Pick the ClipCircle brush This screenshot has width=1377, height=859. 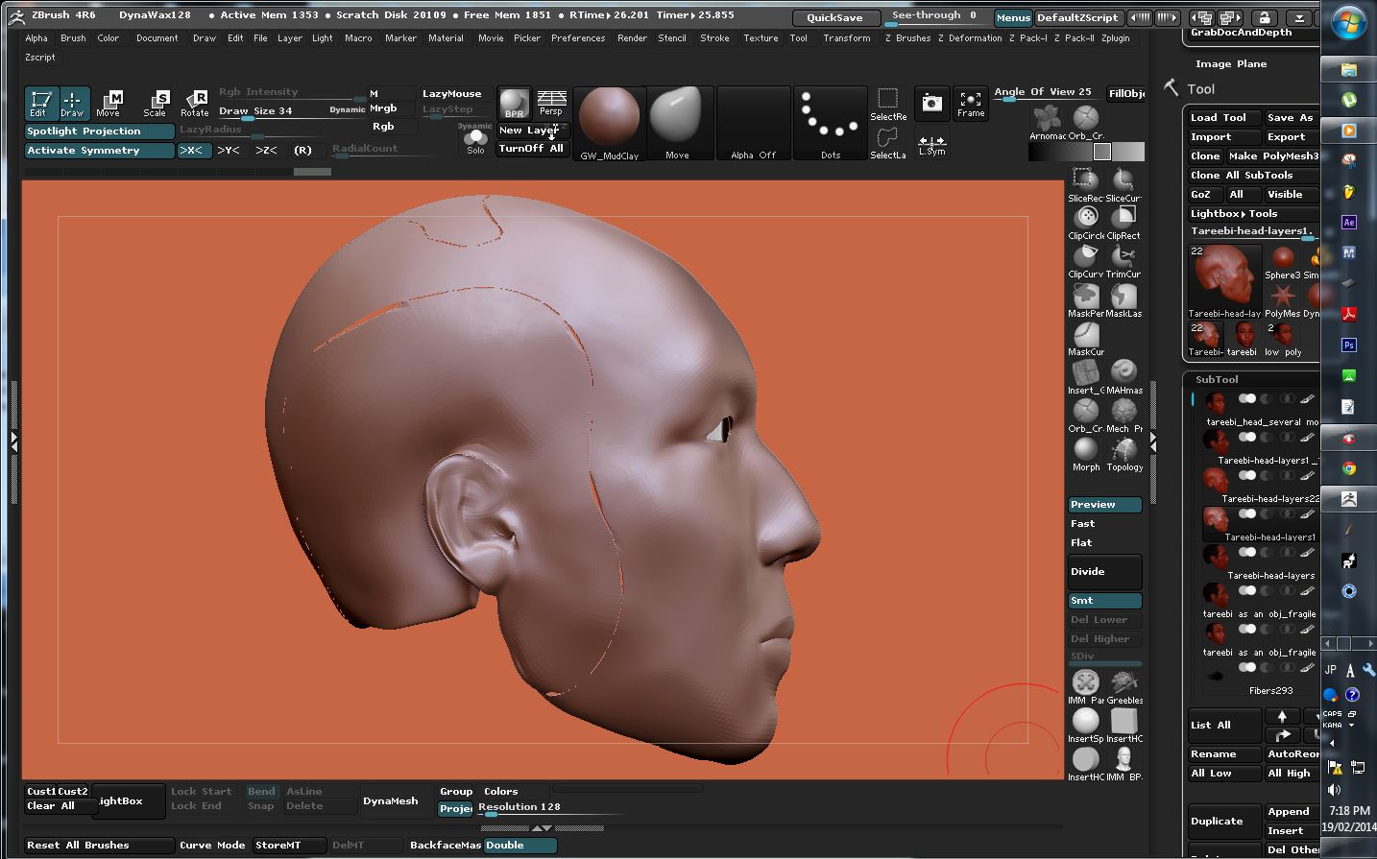coord(1086,222)
